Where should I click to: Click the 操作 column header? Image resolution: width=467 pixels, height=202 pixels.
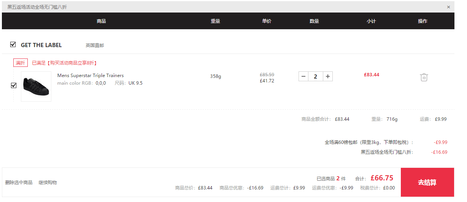tap(423, 21)
